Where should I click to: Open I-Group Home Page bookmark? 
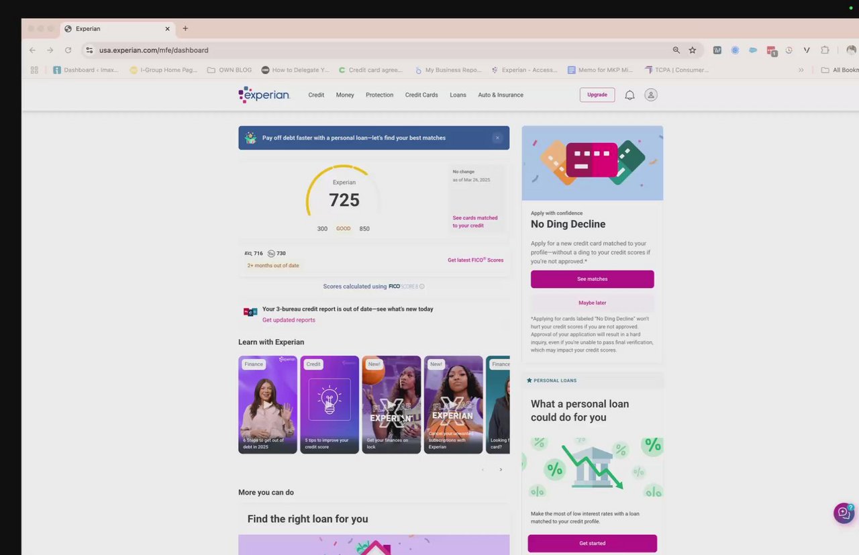coord(164,70)
